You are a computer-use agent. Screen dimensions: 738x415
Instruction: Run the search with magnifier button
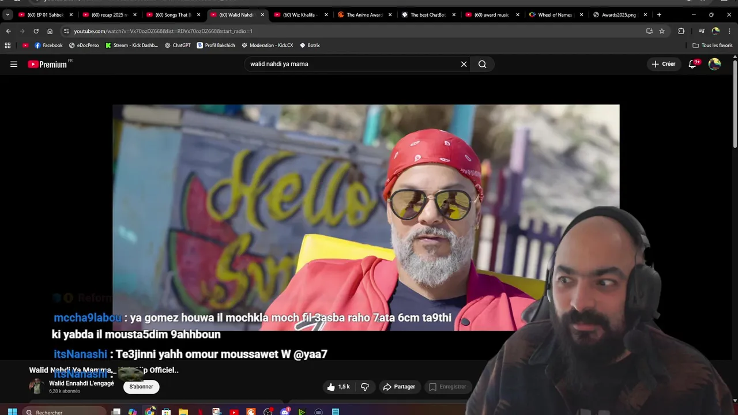(x=482, y=64)
